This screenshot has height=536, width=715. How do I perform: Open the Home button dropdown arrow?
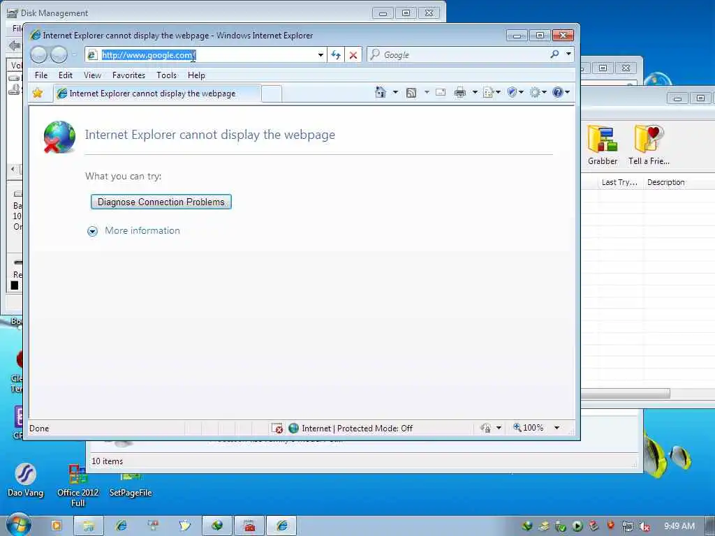pos(395,93)
